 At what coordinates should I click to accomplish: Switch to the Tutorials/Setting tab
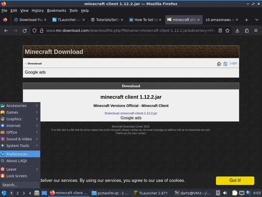point(107,20)
